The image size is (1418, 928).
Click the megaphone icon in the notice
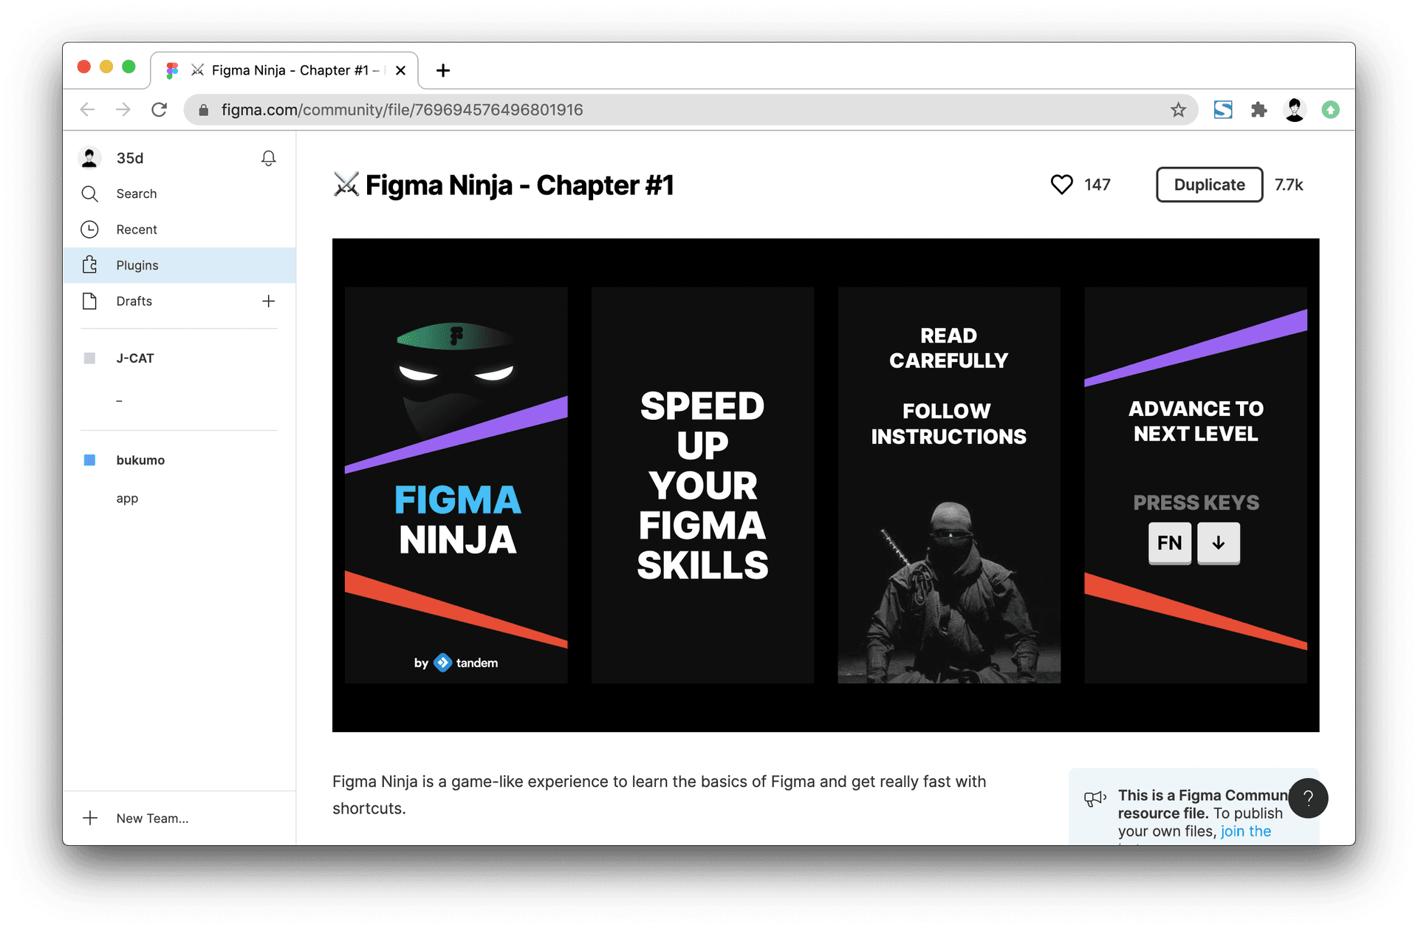click(x=1095, y=799)
